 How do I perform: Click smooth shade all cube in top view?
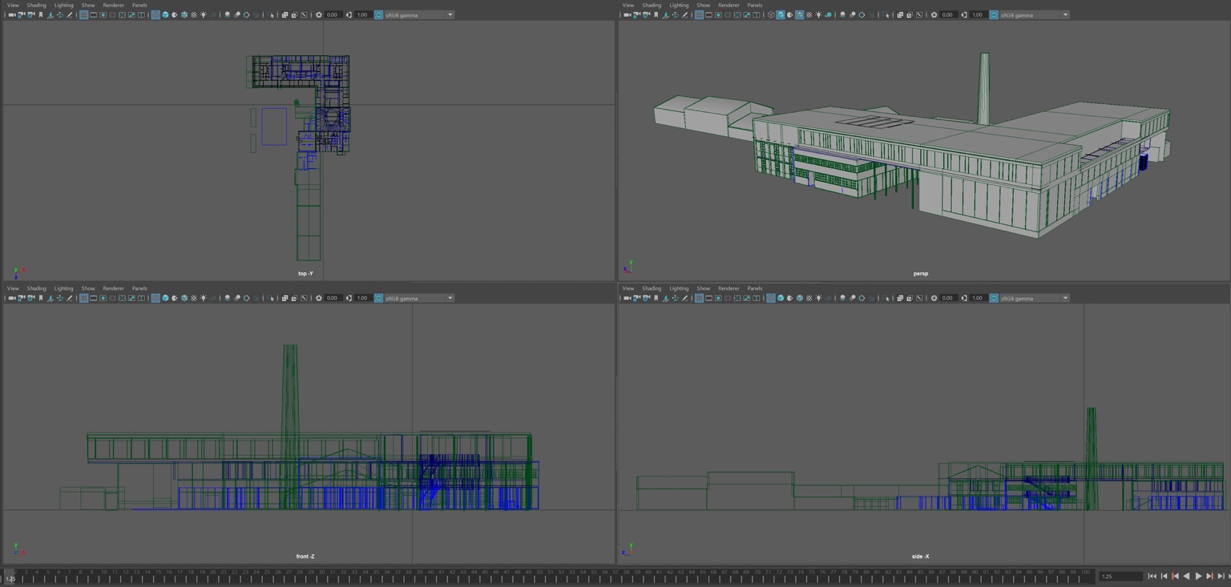pos(165,15)
